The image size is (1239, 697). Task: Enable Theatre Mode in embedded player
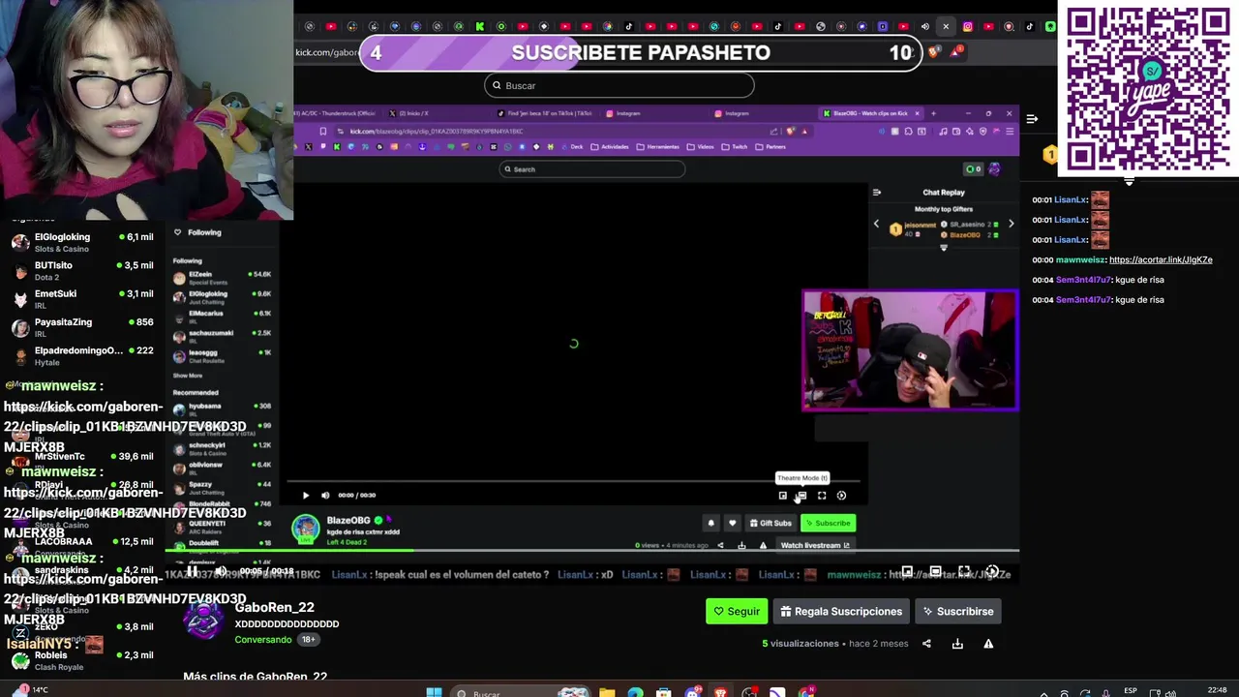[x=801, y=496]
